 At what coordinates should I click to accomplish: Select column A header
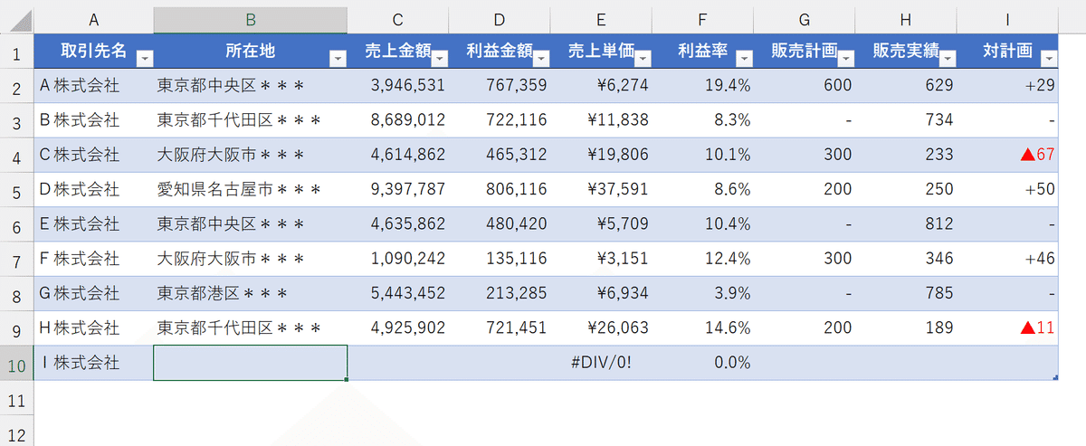click(x=93, y=20)
